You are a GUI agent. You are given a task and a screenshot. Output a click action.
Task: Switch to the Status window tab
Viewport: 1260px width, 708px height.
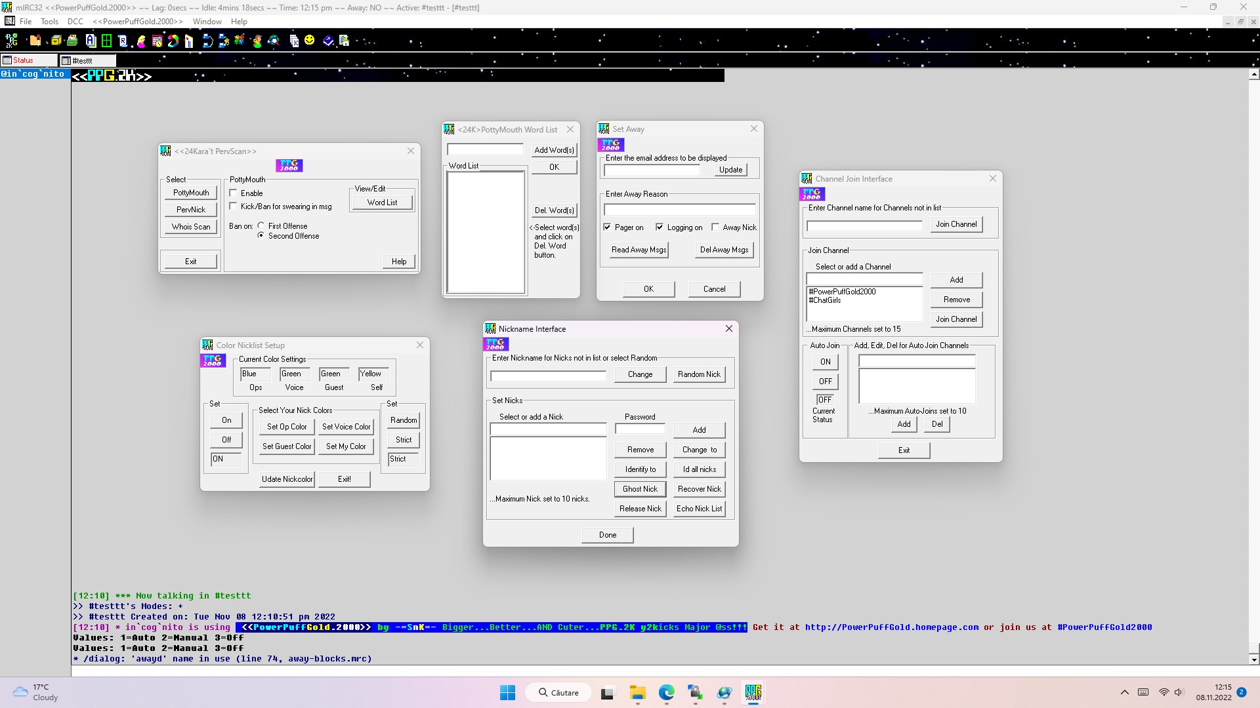pos(29,60)
